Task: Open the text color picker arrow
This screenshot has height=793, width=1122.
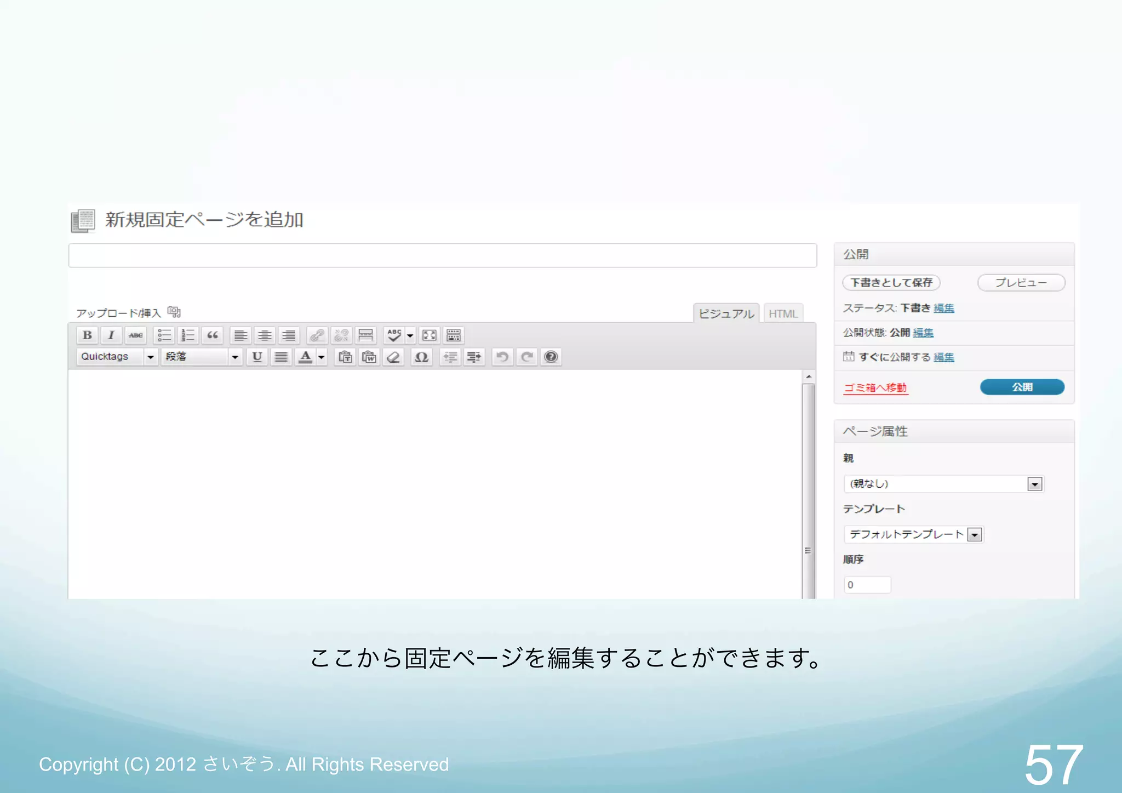Action: [x=322, y=357]
